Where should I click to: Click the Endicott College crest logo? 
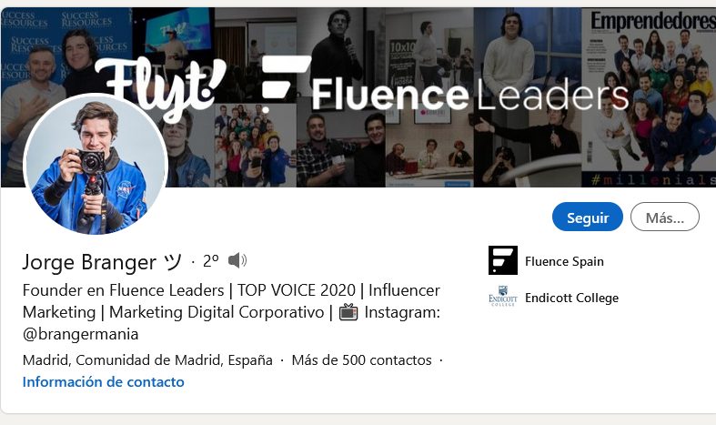[503, 298]
